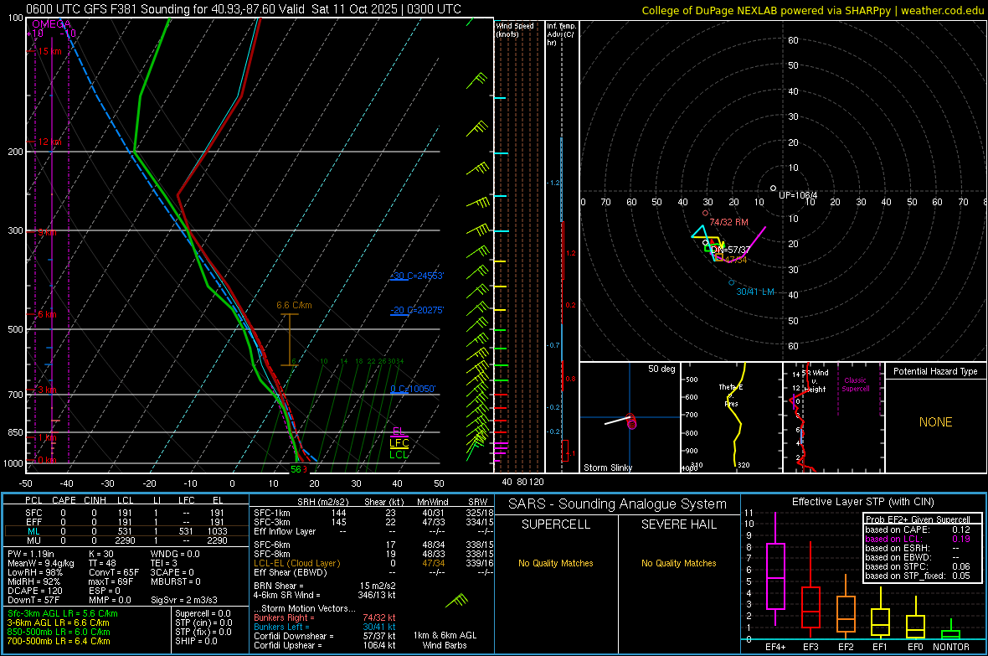Click the 30/41 LM storm motion label
The width and height of the screenshot is (988, 656).
(x=755, y=292)
